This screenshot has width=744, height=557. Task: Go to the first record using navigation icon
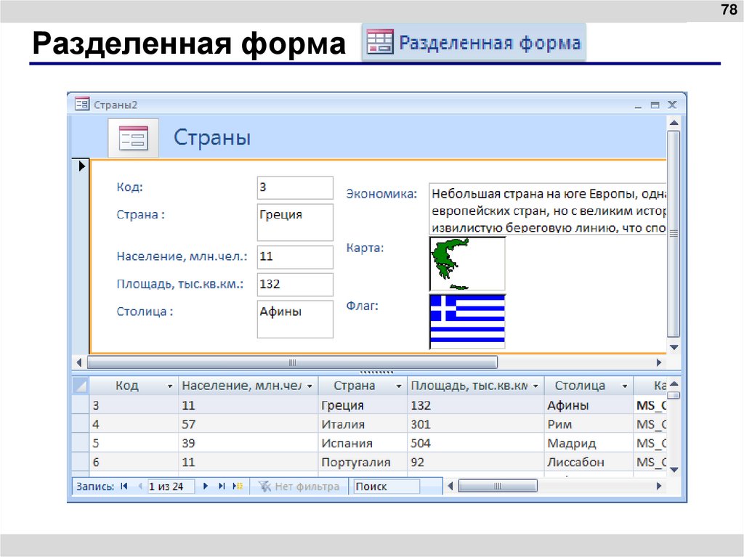(124, 486)
